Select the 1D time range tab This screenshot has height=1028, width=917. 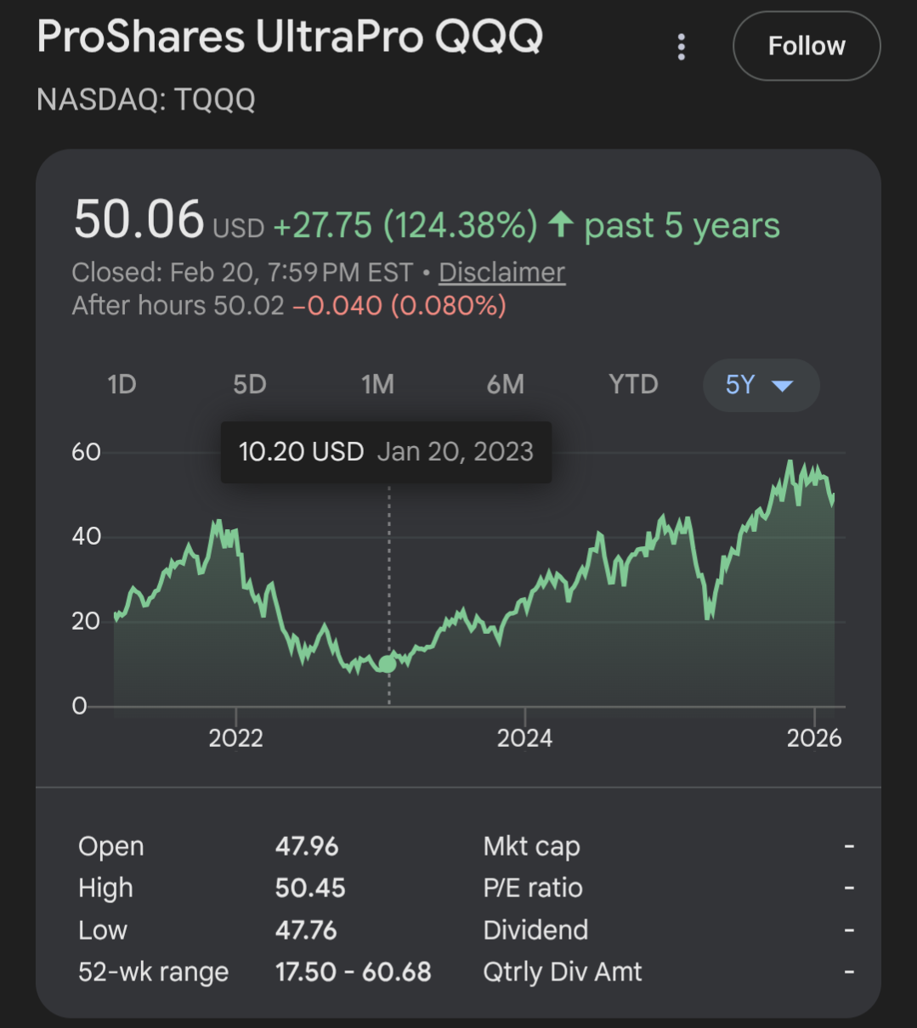(122, 385)
